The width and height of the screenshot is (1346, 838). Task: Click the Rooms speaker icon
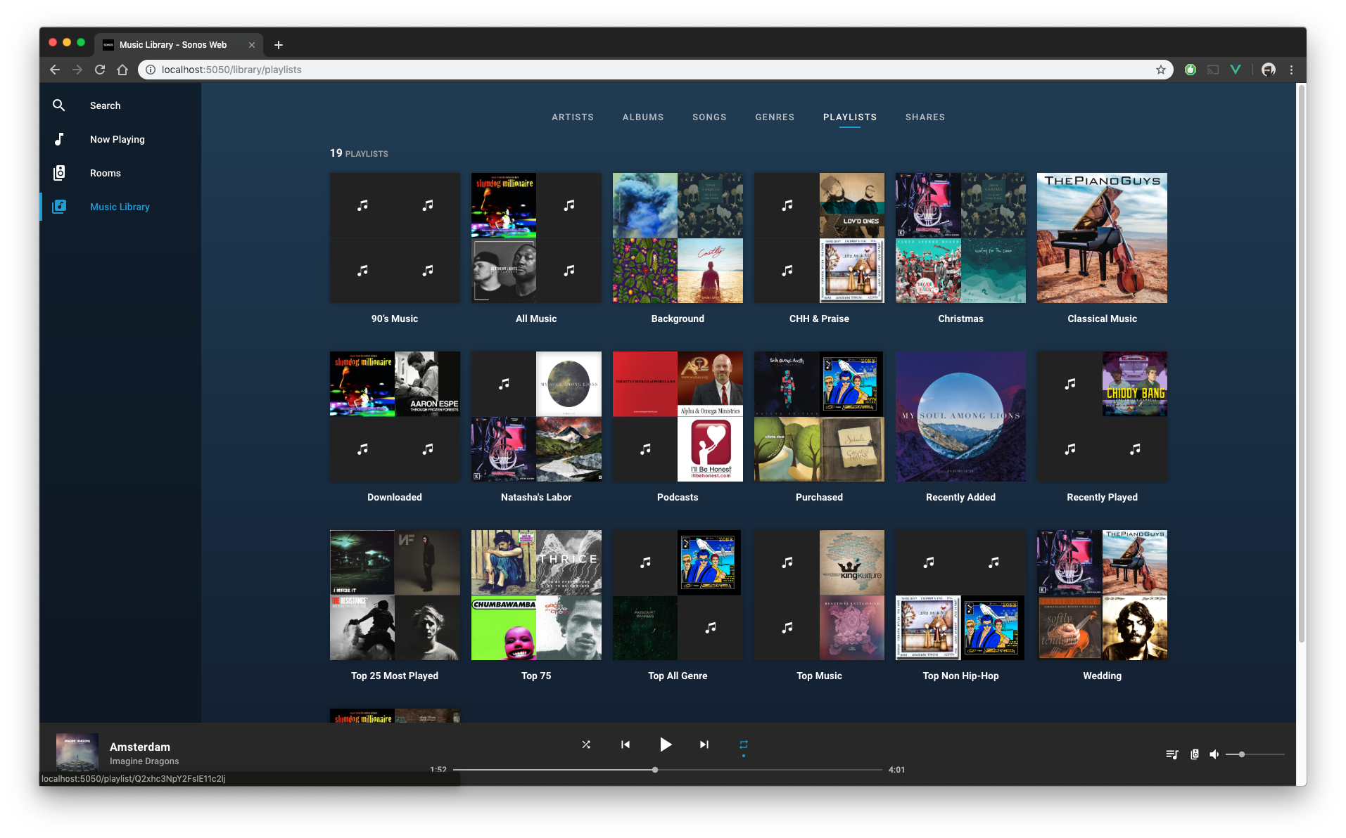pyautogui.click(x=59, y=173)
